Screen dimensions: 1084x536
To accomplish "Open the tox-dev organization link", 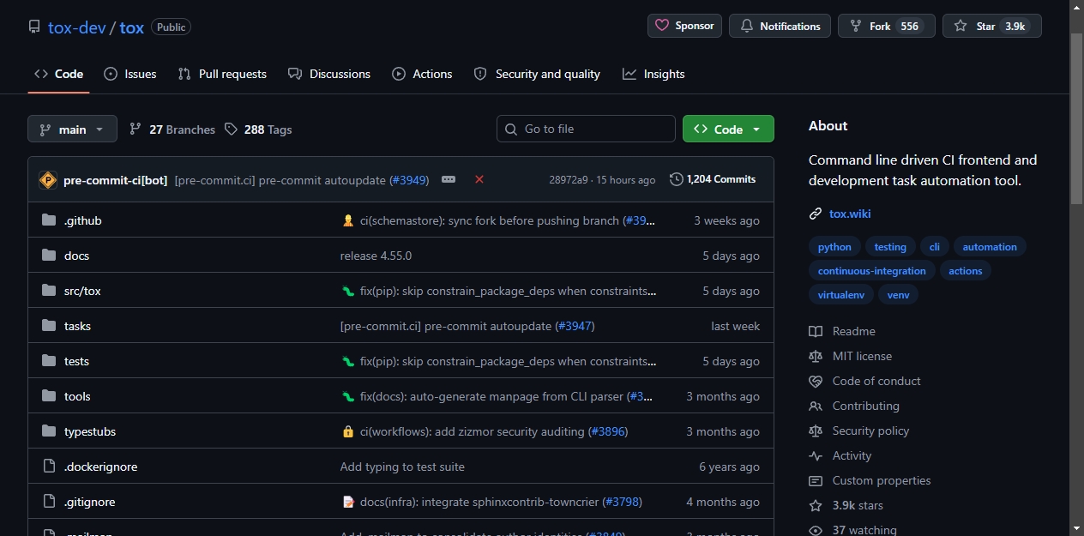I will [x=76, y=27].
